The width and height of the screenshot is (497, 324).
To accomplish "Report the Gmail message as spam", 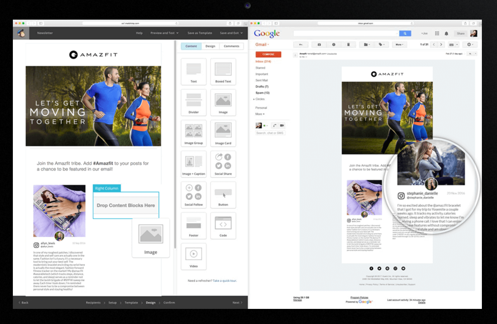I will click(334, 45).
